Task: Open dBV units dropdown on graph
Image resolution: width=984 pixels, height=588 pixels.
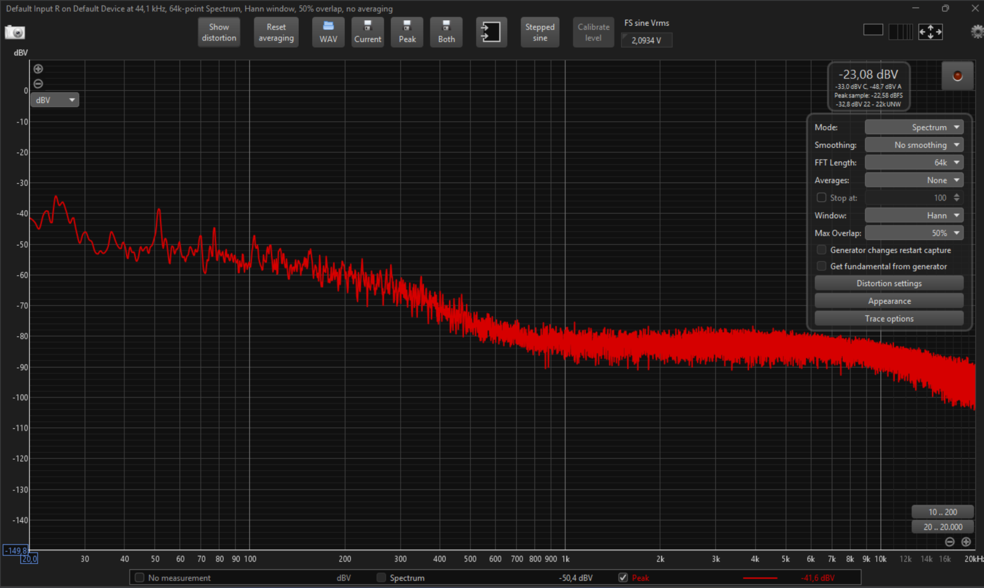Action: click(x=55, y=100)
